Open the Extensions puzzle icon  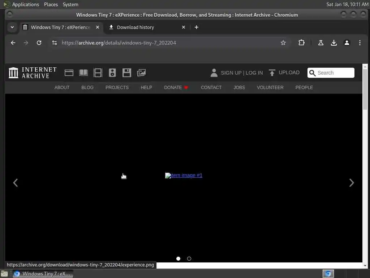coord(301,43)
